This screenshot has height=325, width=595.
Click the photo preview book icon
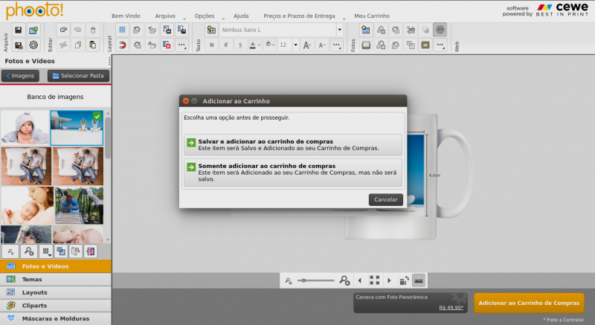click(76, 251)
